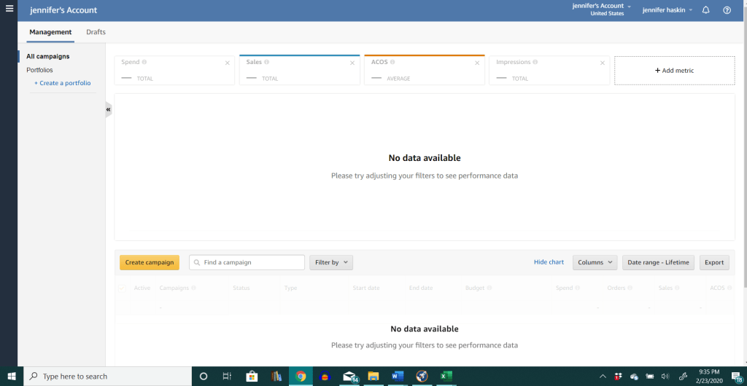Open the Date range - Lifetime selector
This screenshot has height=386, width=747.
click(x=658, y=262)
